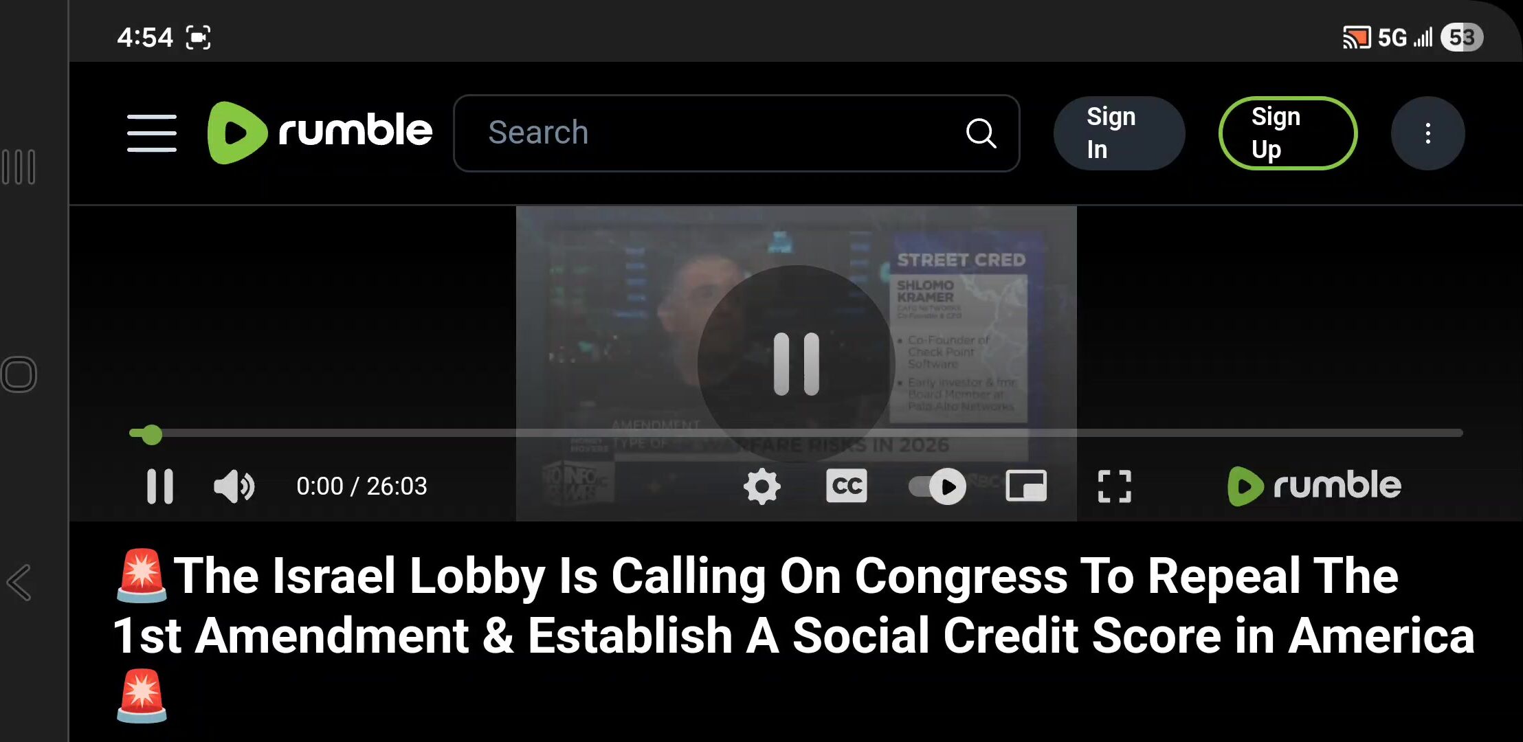This screenshot has height=742, width=1523.
Task: Toggle the autoplay switch
Action: click(937, 486)
